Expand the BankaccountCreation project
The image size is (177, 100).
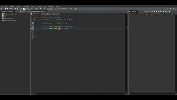click(x=1, y=14)
